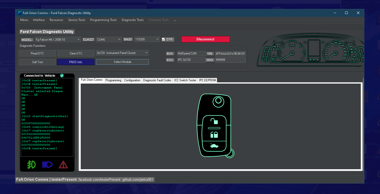This screenshot has width=380, height=194.
Task: Open the Instrument Panel Cluster module dropdown
Action: click(147, 53)
